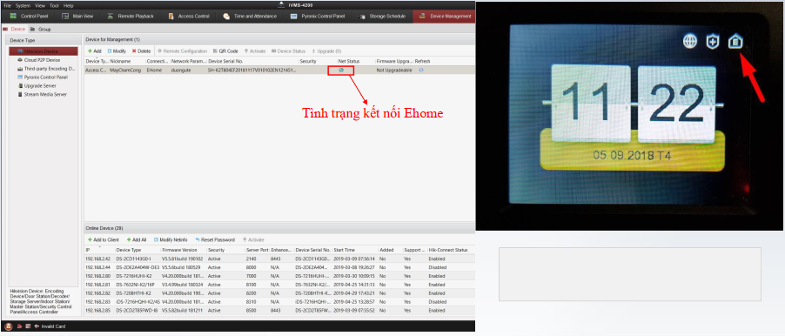This screenshot has height=336, width=785.
Task: Switch to the Device tab
Action: [15, 30]
